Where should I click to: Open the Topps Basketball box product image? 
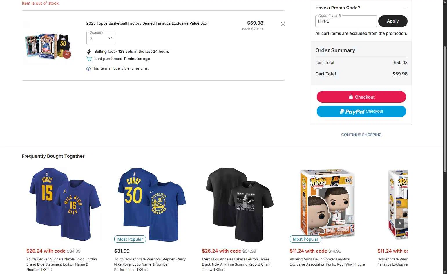48,46
